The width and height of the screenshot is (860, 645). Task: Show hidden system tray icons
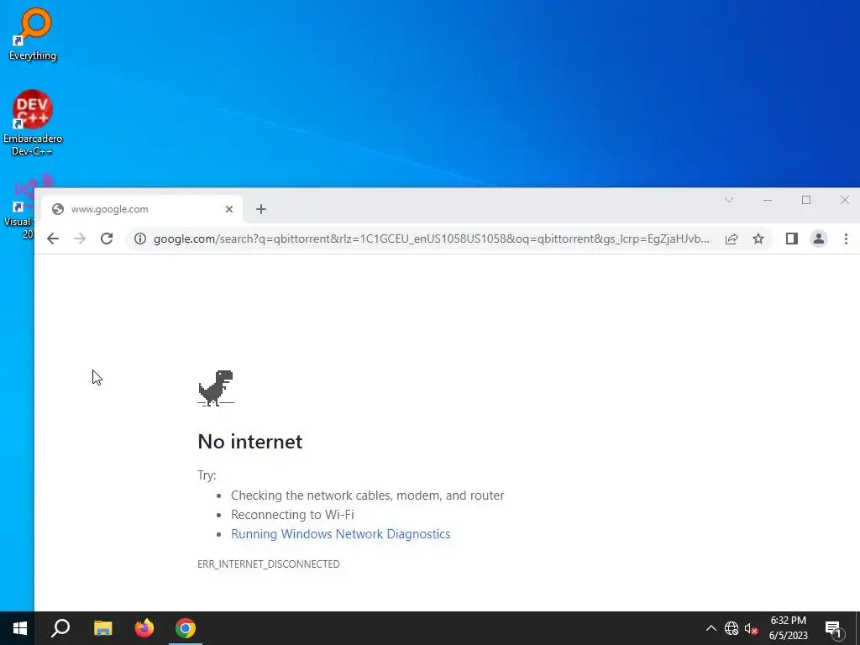tap(711, 628)
